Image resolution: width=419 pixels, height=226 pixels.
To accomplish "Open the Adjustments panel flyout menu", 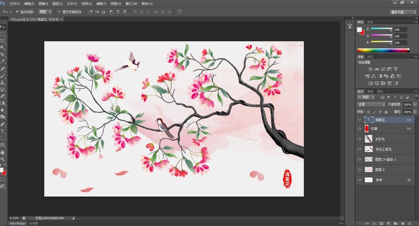I will (x=416, y=57).
